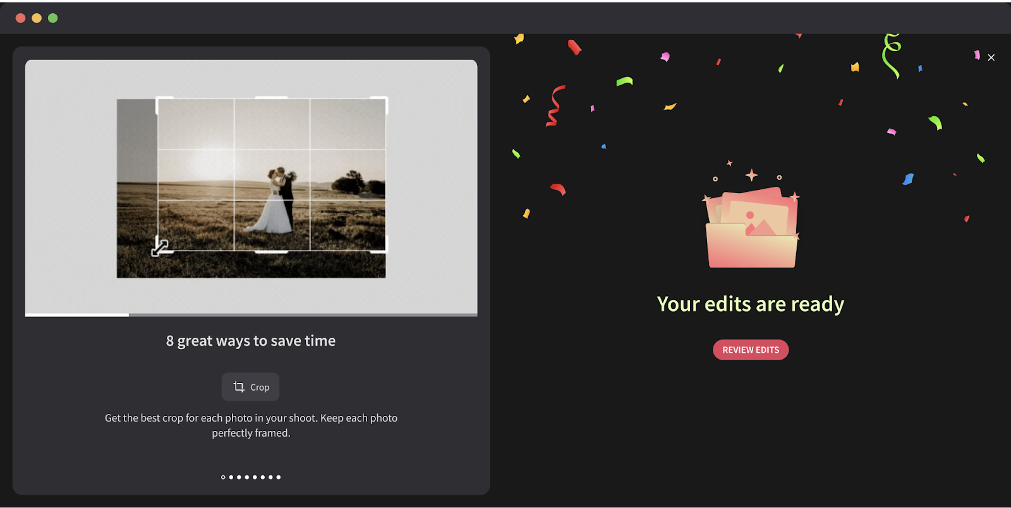Image resolution: width=1011 pixels, height=508 pixels.
Task: Show the sixth carousel dot slide
Action: (x=263, y=477)
